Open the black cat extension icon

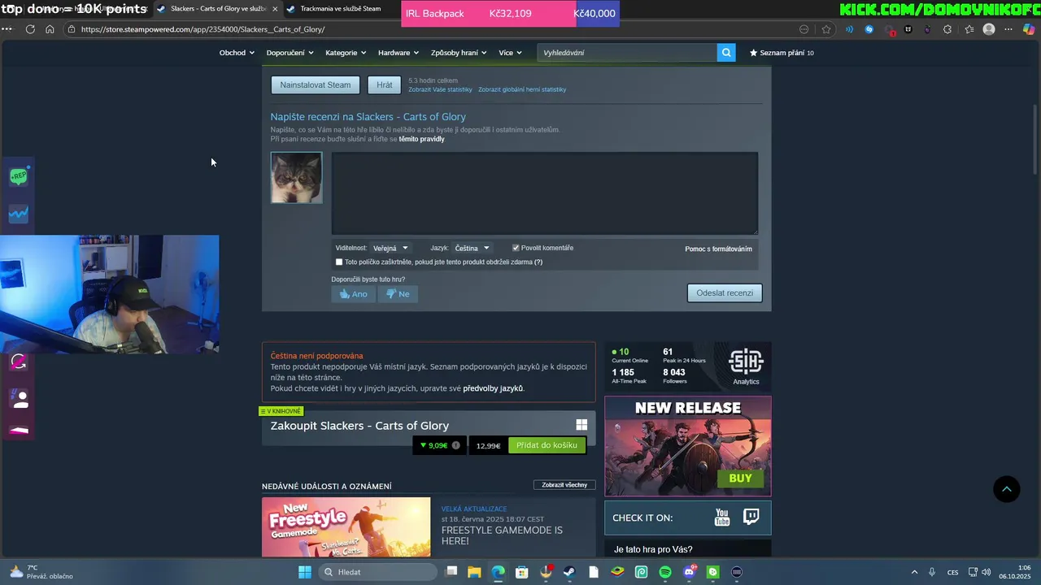click(x=908, y=29)
